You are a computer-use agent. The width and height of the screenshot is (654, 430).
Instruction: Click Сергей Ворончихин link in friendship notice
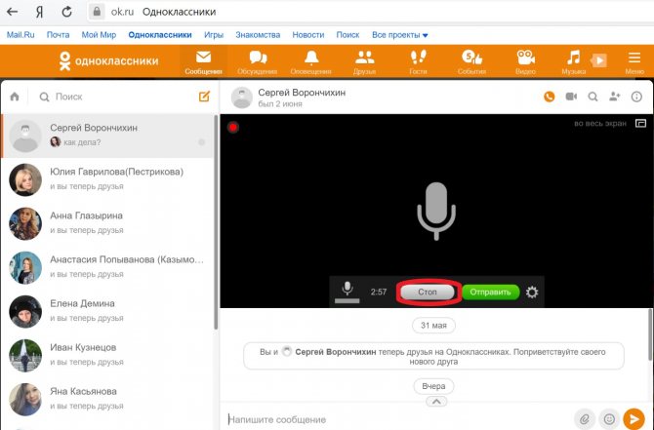(336, 352)
